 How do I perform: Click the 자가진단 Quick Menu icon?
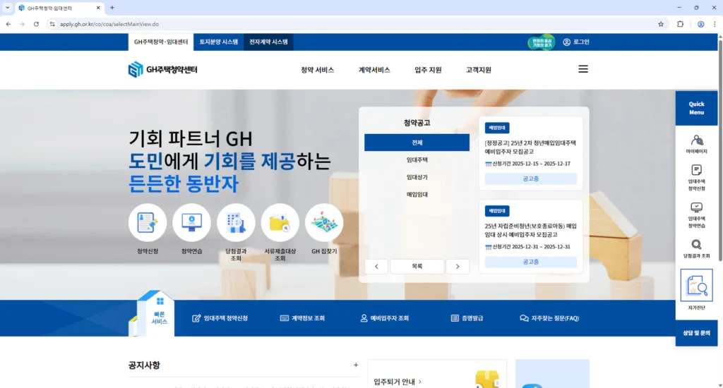696,286
